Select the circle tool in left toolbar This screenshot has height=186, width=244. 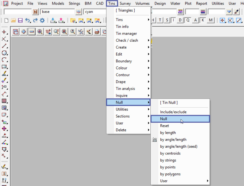pyautogui.click(x=4, y=53)
